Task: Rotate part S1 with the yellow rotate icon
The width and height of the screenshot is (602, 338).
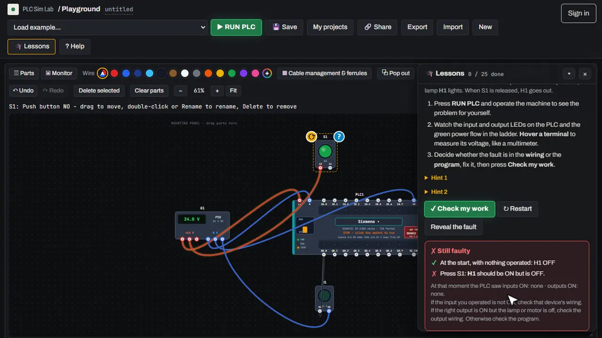Action: click(x=311, y=137)
